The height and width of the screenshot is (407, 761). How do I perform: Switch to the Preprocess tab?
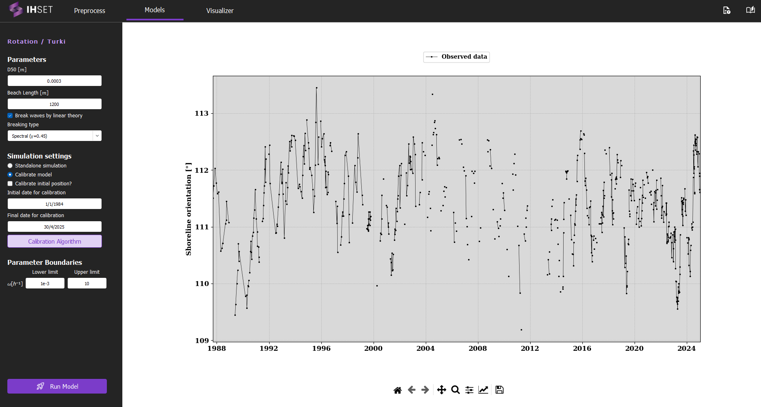click(x=89, y=11)
